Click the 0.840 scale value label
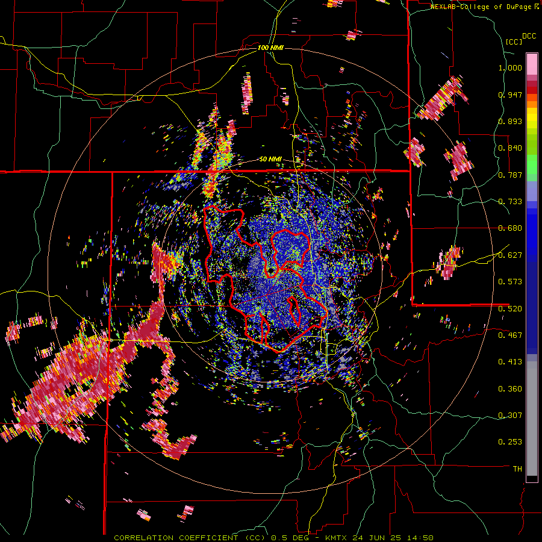 click(510, 148)
